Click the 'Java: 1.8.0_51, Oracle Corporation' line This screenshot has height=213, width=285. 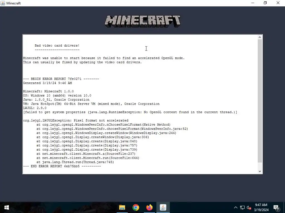coord(56,100)
